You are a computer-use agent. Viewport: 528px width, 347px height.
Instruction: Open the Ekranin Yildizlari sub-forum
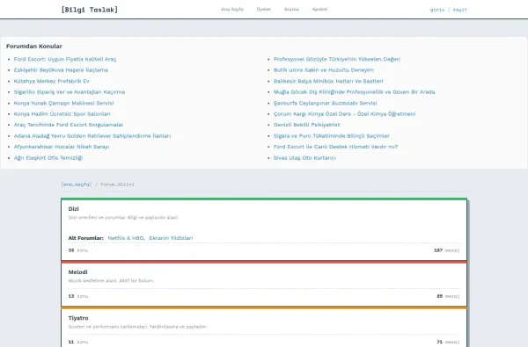coord(171,238)
